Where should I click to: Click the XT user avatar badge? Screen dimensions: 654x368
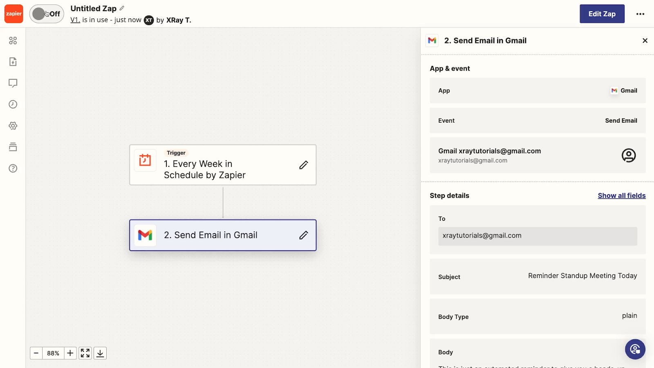pyautogui.click(x=149, y=20)
